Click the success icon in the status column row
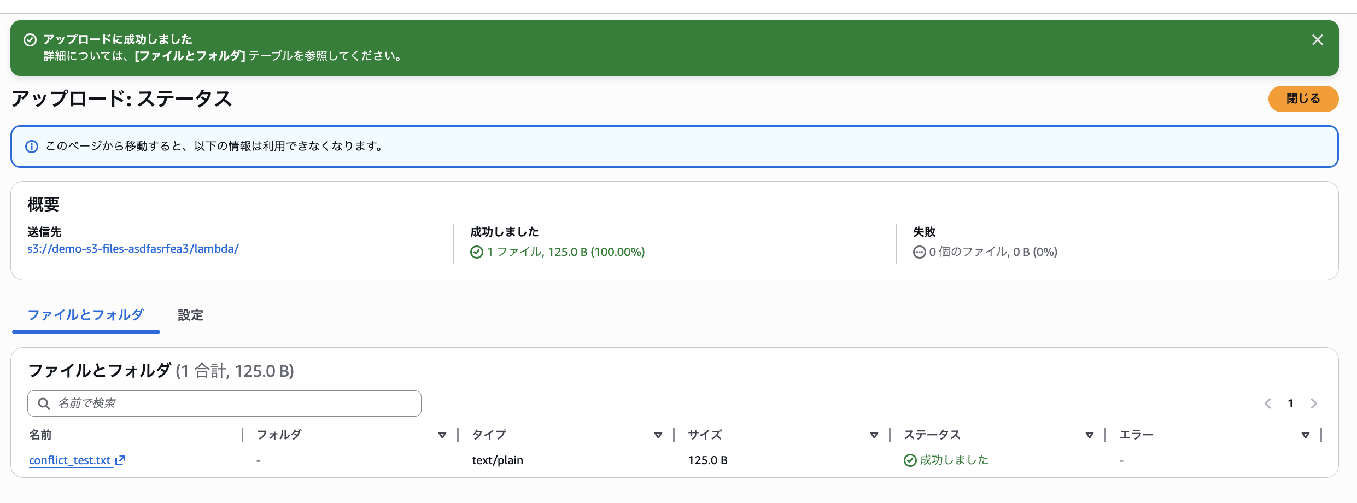 pos(910,460)
